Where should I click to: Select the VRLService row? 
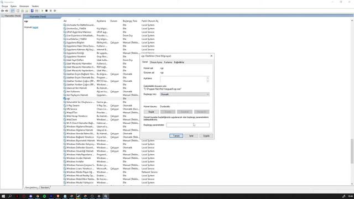tap(101, 109)
